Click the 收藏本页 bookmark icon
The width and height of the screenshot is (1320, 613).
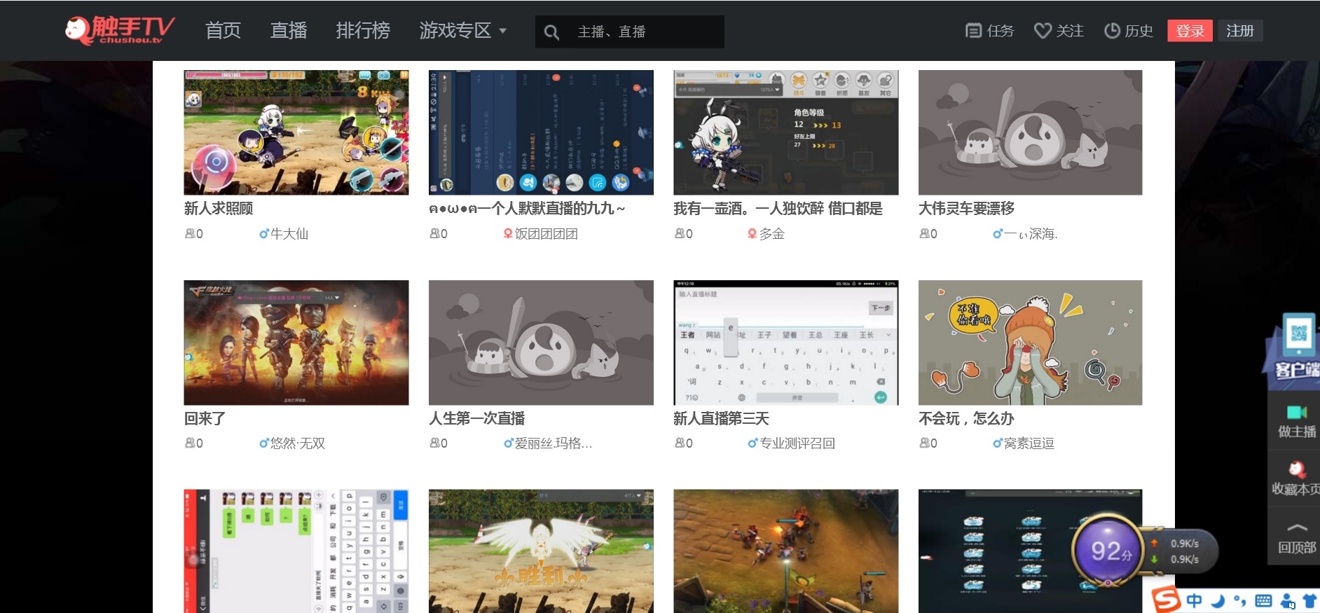(1297, 469)
